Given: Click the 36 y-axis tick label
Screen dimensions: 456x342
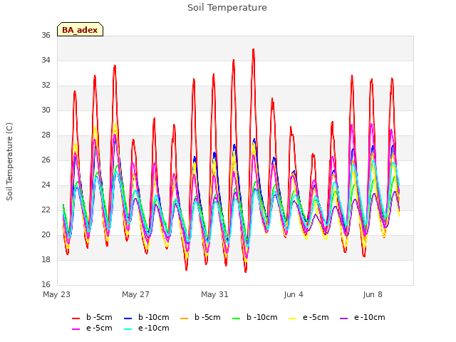Looking at the screenshot, I should tap(46, 36).
